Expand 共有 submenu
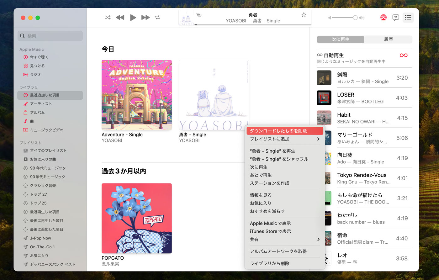 (x=285, y=239)
